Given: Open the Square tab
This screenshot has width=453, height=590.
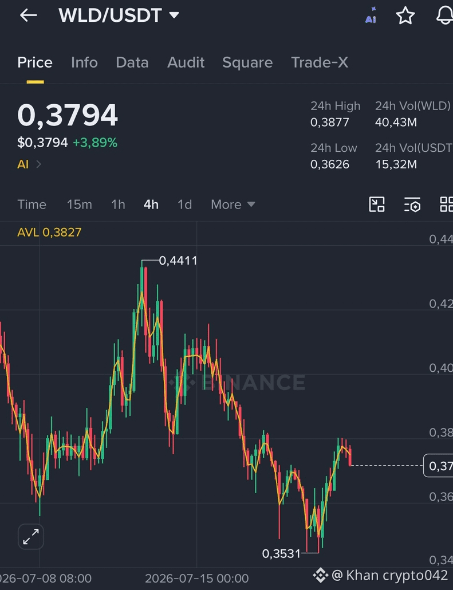Looking at the screenshot, I should pos(247,62).
